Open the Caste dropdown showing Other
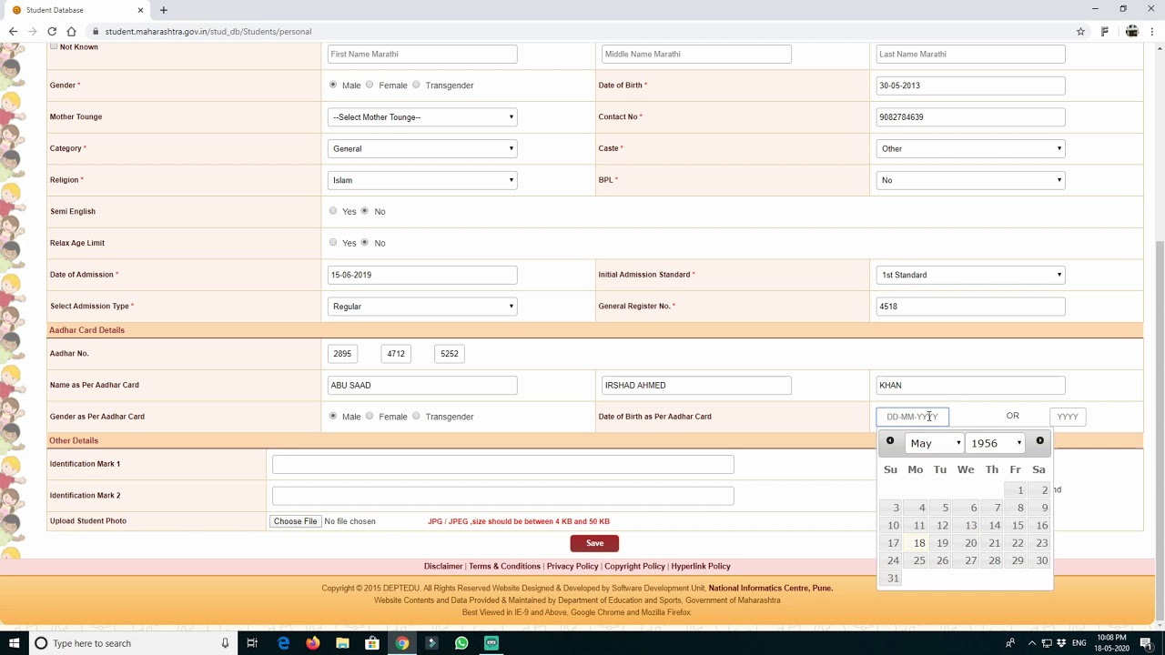1165x655 pixels. pyautogui.click(x=970, y=148)
